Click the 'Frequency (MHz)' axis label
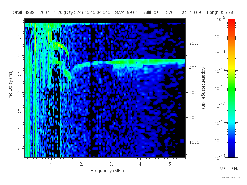The height and width of the screenshot is (185, 247). (x=107, y=171)
